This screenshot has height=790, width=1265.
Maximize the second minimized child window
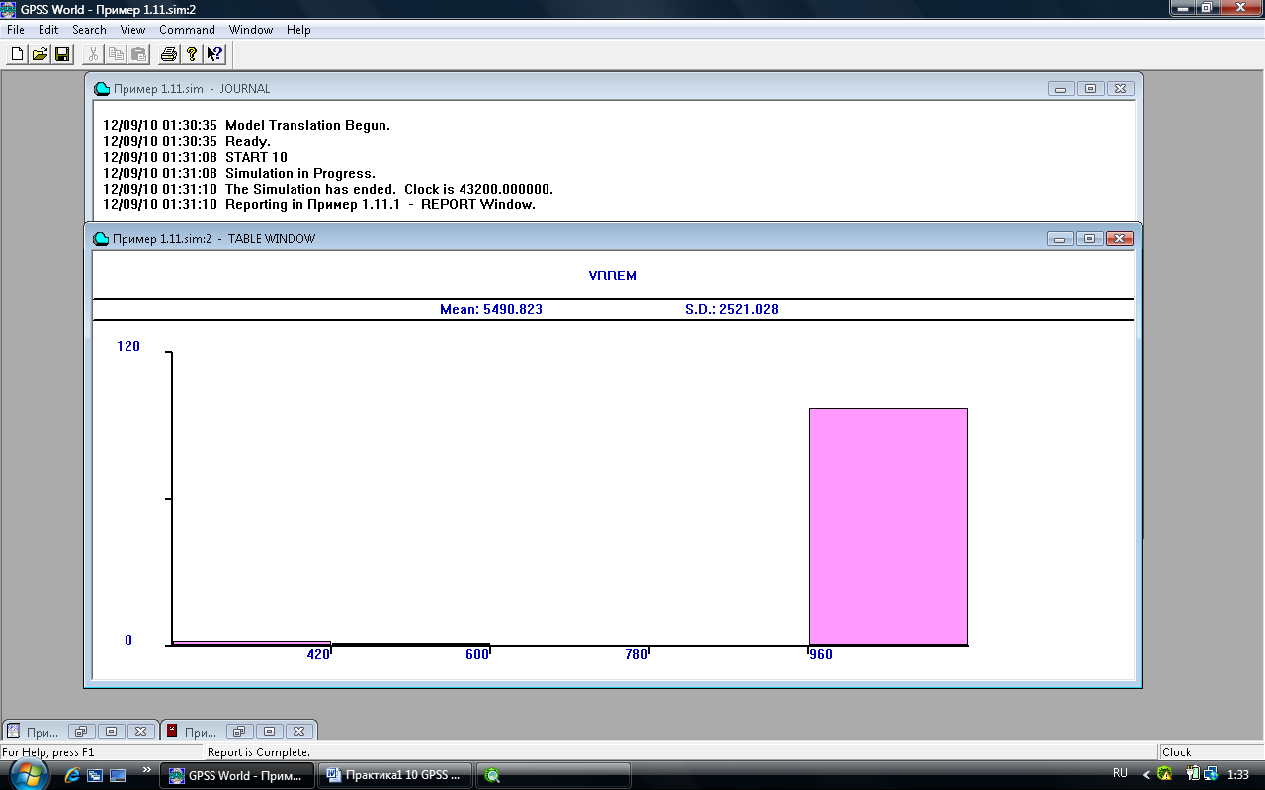point(269,731)
